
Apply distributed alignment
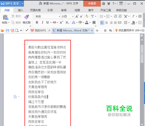click(120, 23)
